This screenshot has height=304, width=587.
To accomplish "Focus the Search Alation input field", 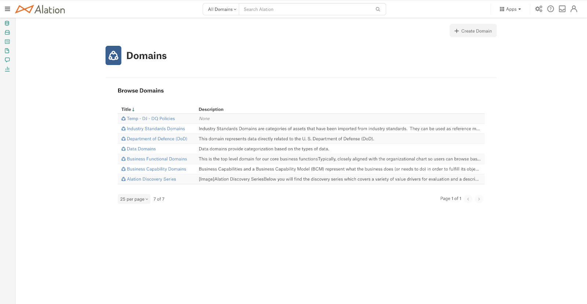I will (x=308, y=9).
